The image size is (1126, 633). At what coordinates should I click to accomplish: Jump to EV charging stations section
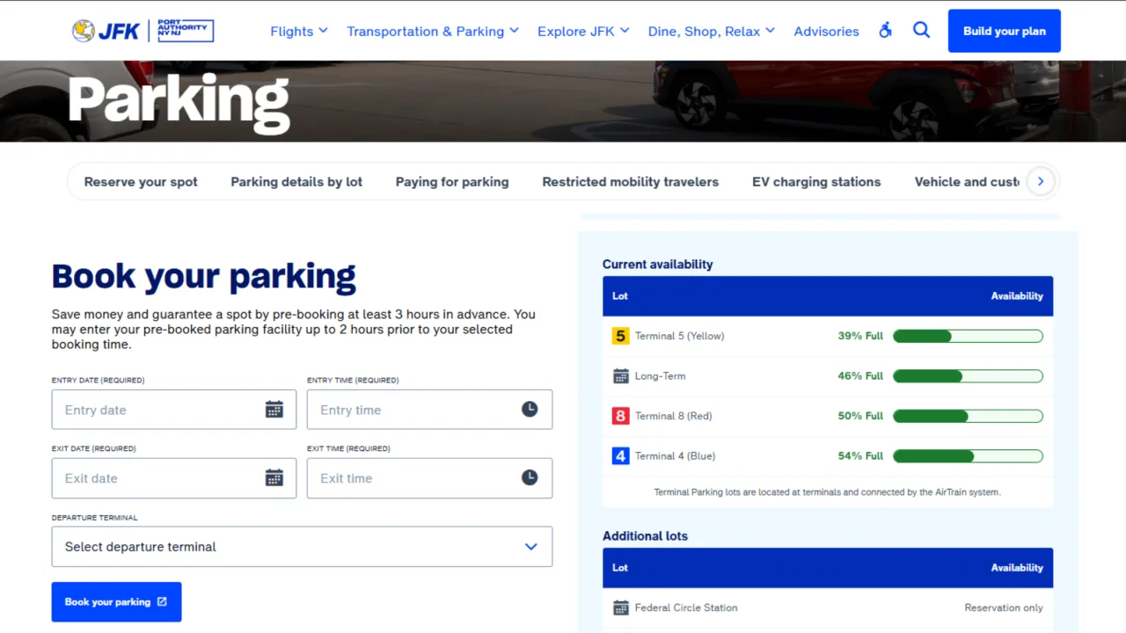(816, 182)
